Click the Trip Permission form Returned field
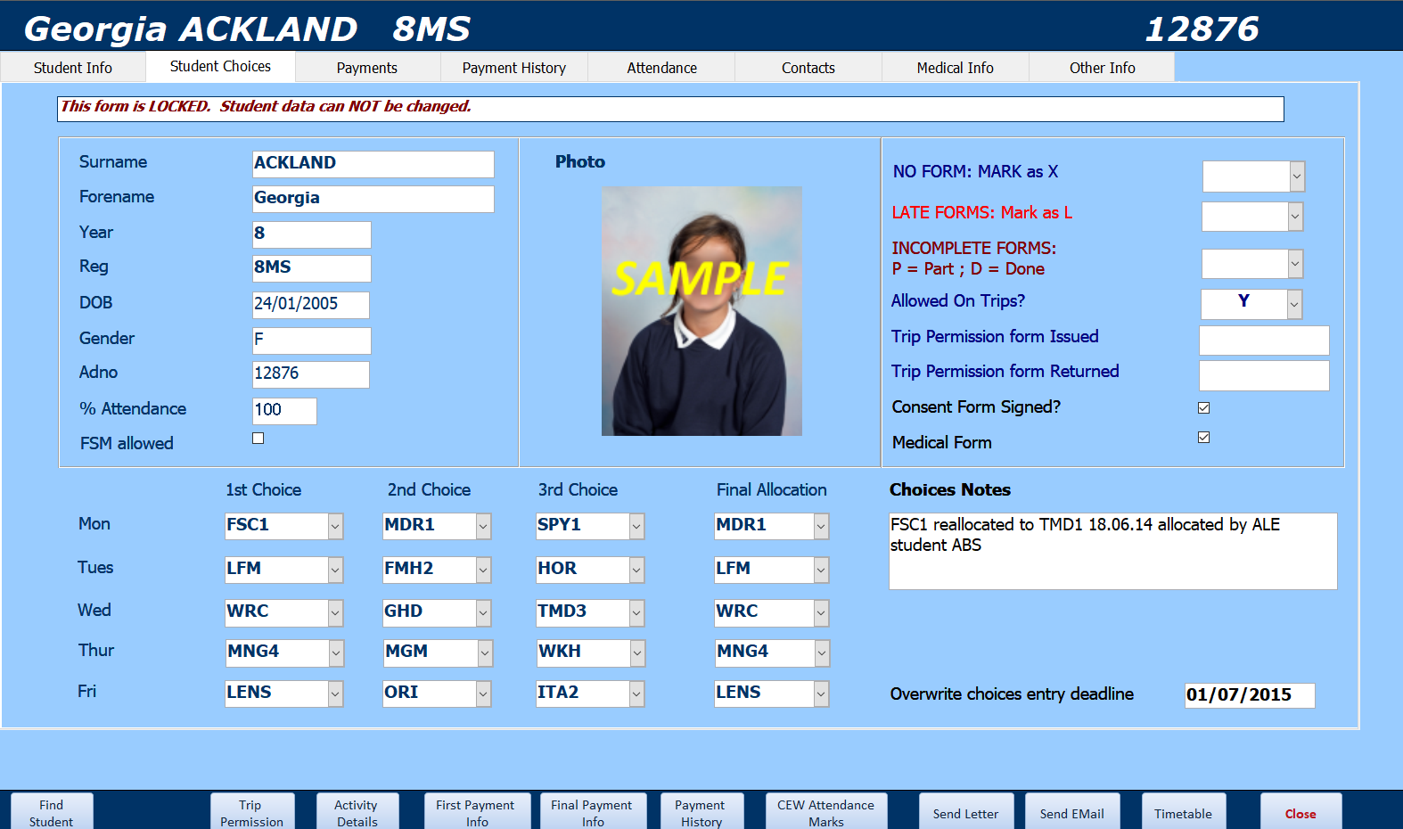The height and width of the screenshot is (829, 1403). tap(1264, 375)
